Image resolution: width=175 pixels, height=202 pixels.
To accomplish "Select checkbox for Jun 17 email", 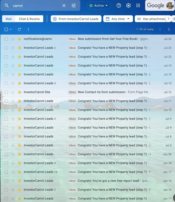I will coord(6,172).
